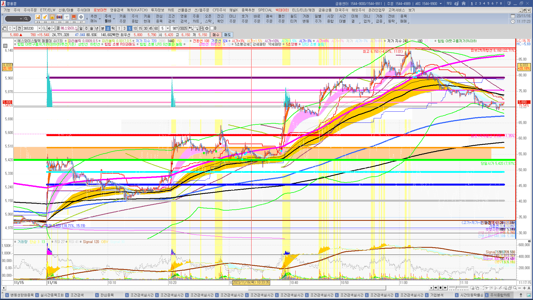Open the stock code 365330 dropdown arrow
This screenshot has width=533, height=300.
click(39, 28)
